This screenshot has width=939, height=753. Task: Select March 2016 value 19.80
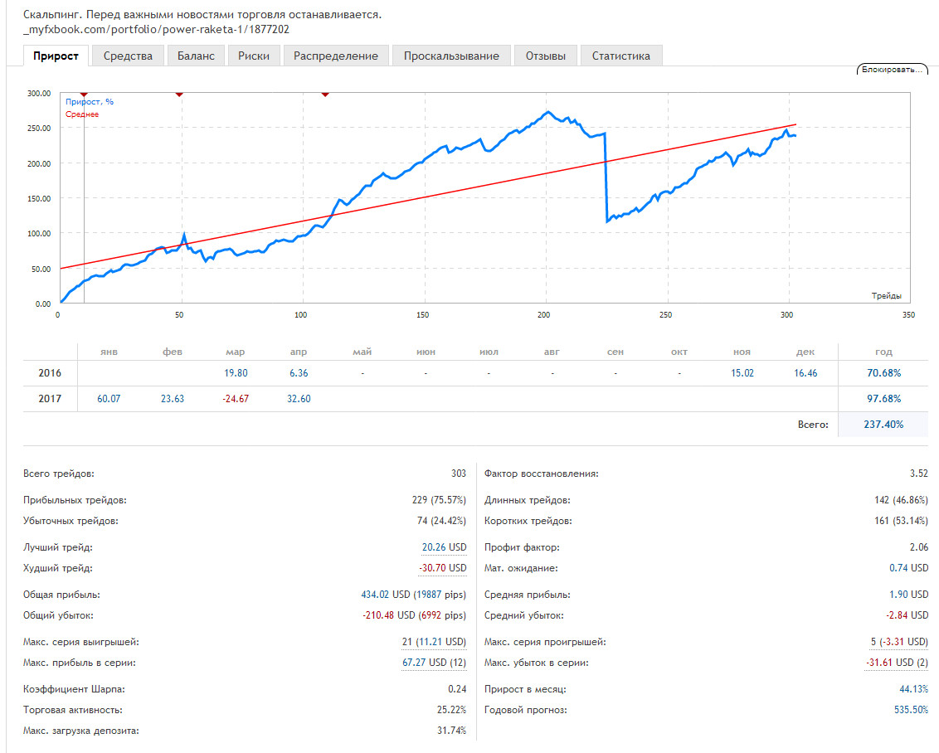click(x=236, y=373)
